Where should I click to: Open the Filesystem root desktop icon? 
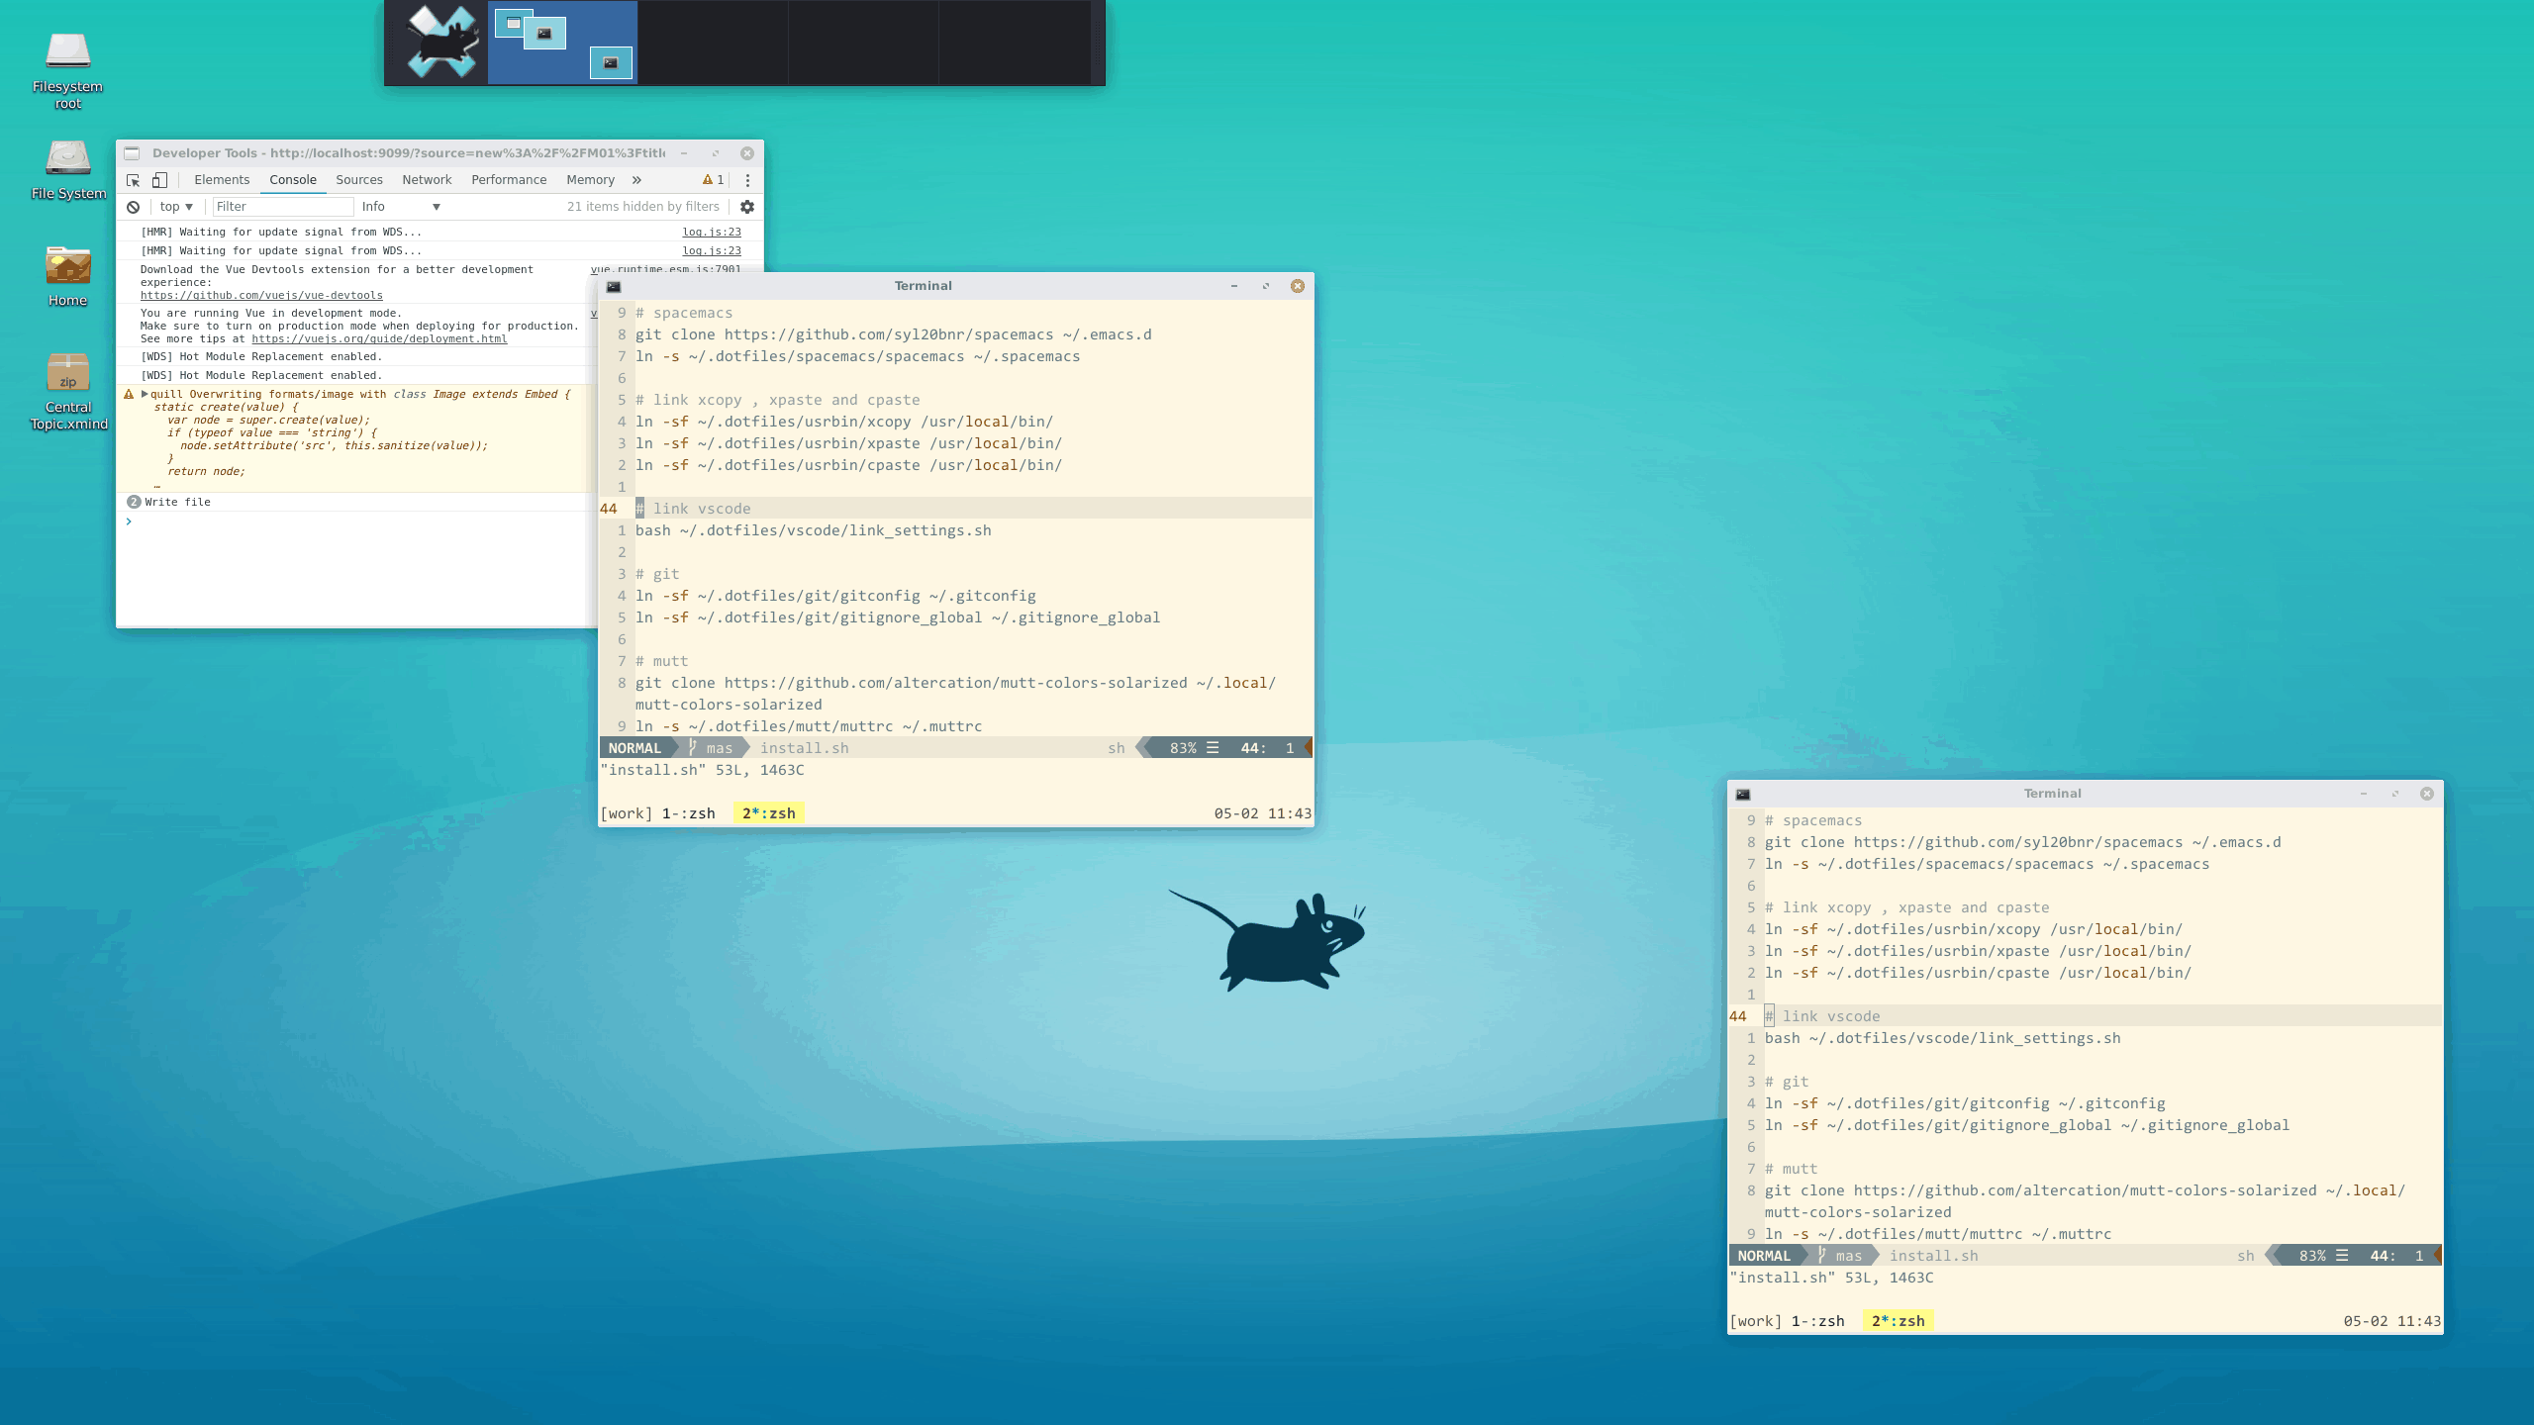tap(67, 69)
